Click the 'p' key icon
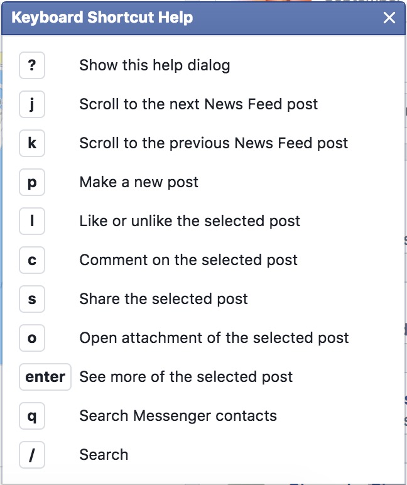Screen dimensions: 407x485 tap(32, 182)
